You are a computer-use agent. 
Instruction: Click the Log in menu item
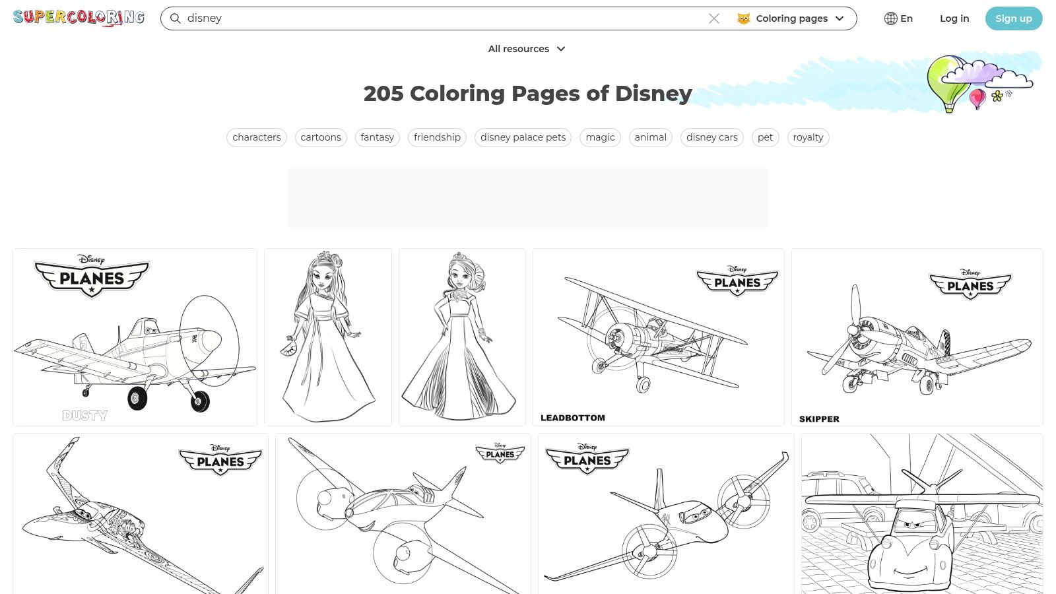[954, 18]
